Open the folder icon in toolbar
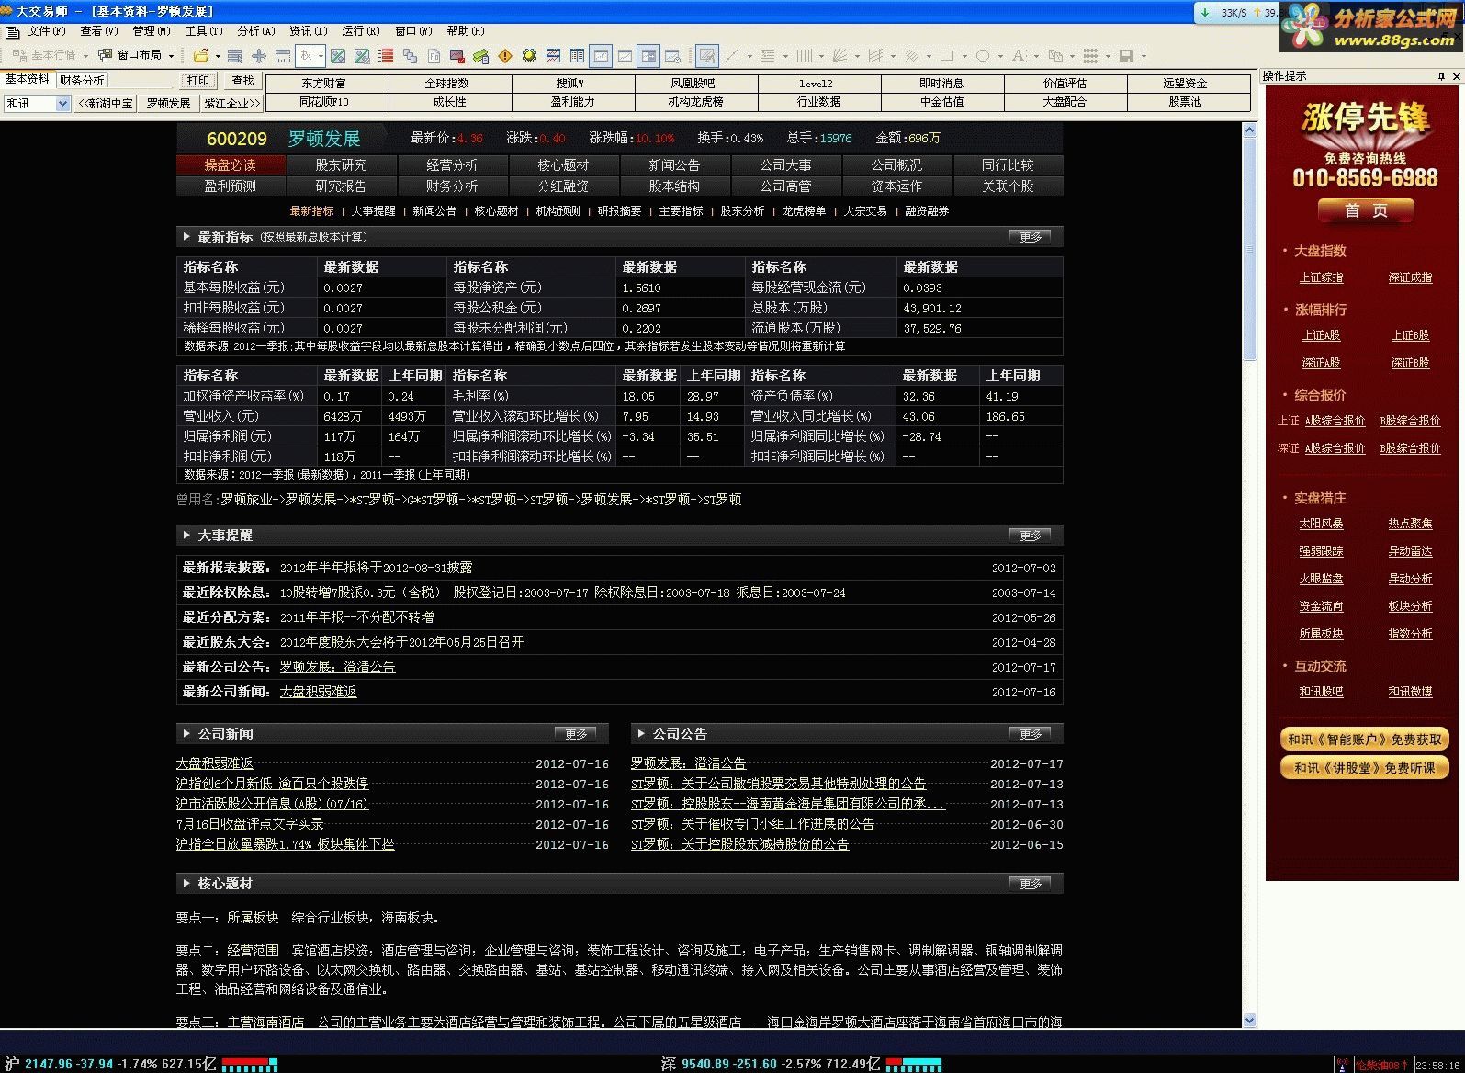The height and width of the screenshot is (1073, 1465). click(x=200, y=56)
